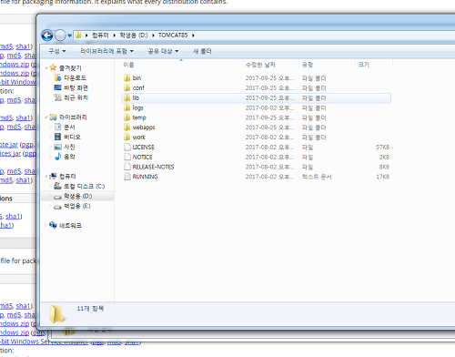Click the 57KB size of LICENSE
The height and width of the screenshot is (357, 455).
[x=382, y=148]
